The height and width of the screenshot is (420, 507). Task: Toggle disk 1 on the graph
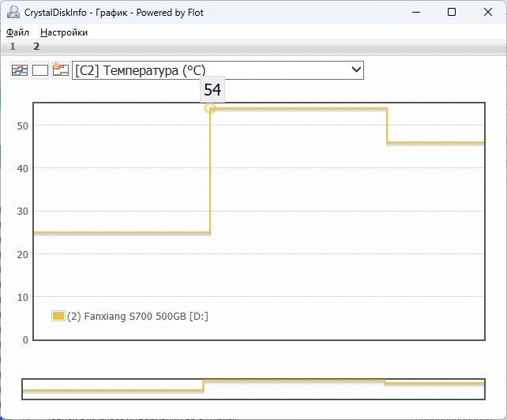click(13, 47)
